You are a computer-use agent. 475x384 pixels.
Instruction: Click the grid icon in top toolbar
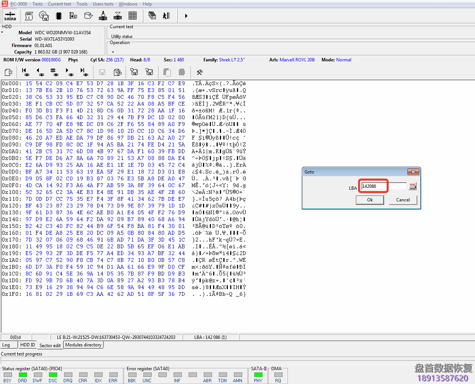click(x=132, y=16)
